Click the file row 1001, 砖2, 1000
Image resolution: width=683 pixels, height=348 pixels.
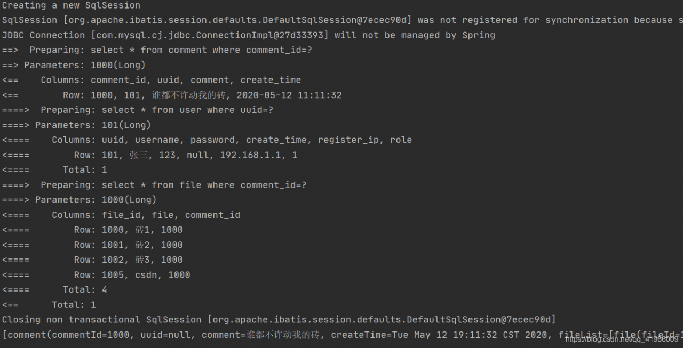(92, 245)
